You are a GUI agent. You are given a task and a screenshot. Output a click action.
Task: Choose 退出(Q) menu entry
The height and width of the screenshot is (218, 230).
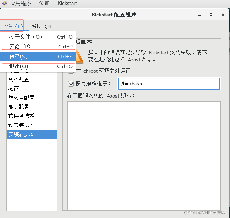[x=38, y=66]
